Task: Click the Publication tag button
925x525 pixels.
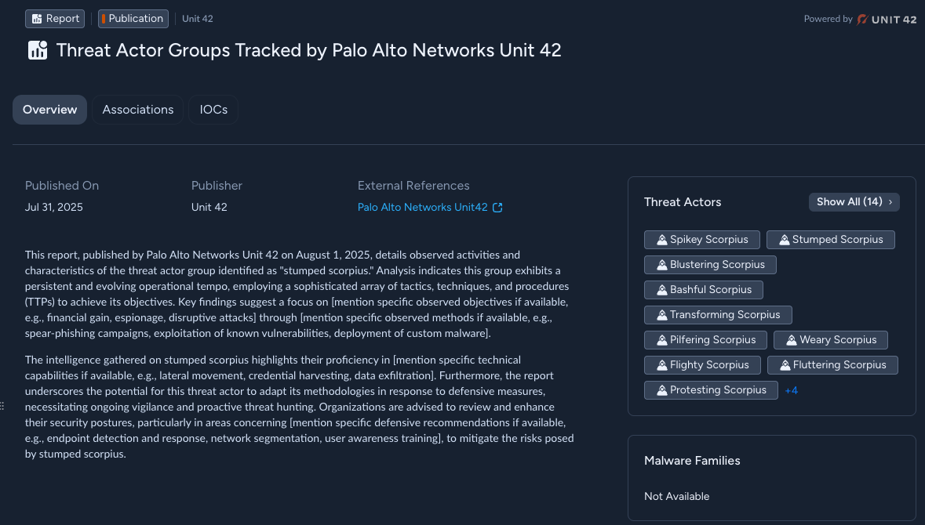Action: (133, 19)
